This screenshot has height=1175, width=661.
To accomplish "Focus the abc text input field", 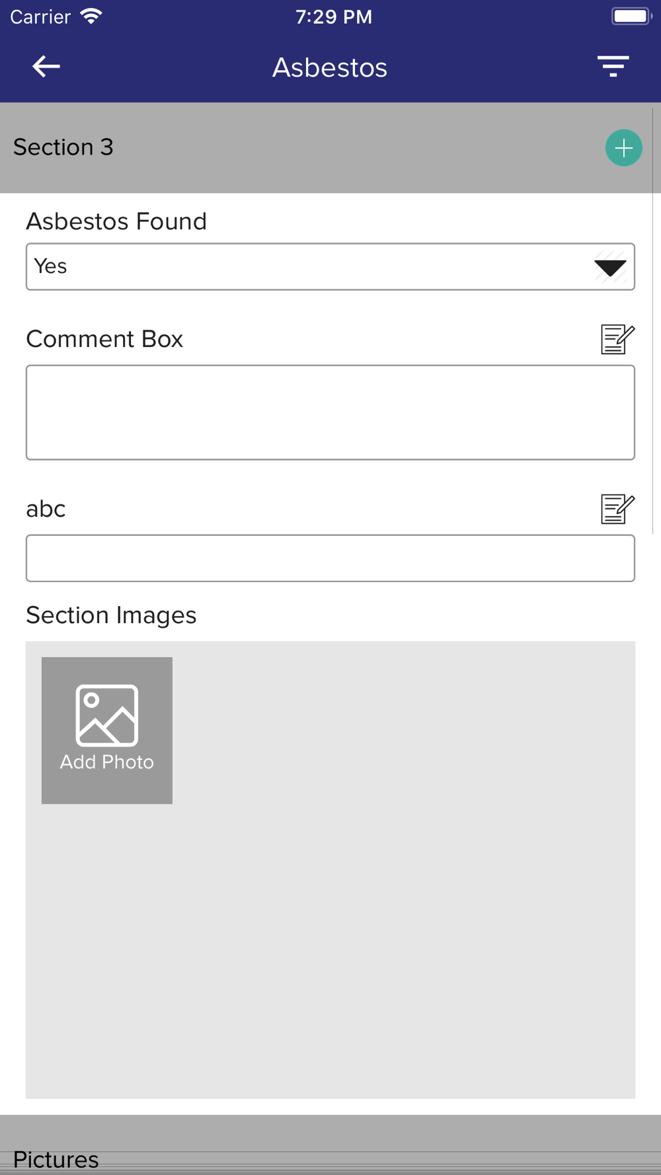I will [330, 558].
